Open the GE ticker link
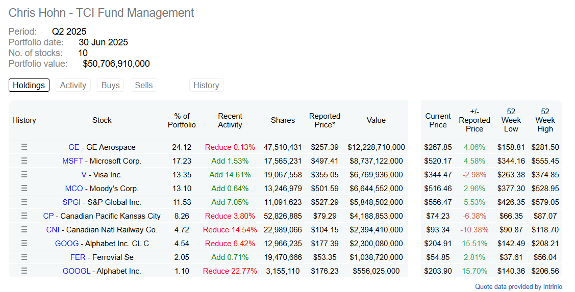This screenshot has height=292, width=575. (73, 147)
